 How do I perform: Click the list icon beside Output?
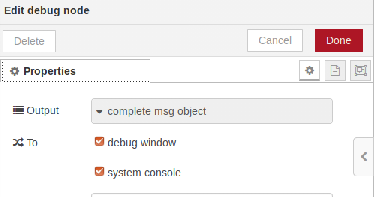click(18, 110)
